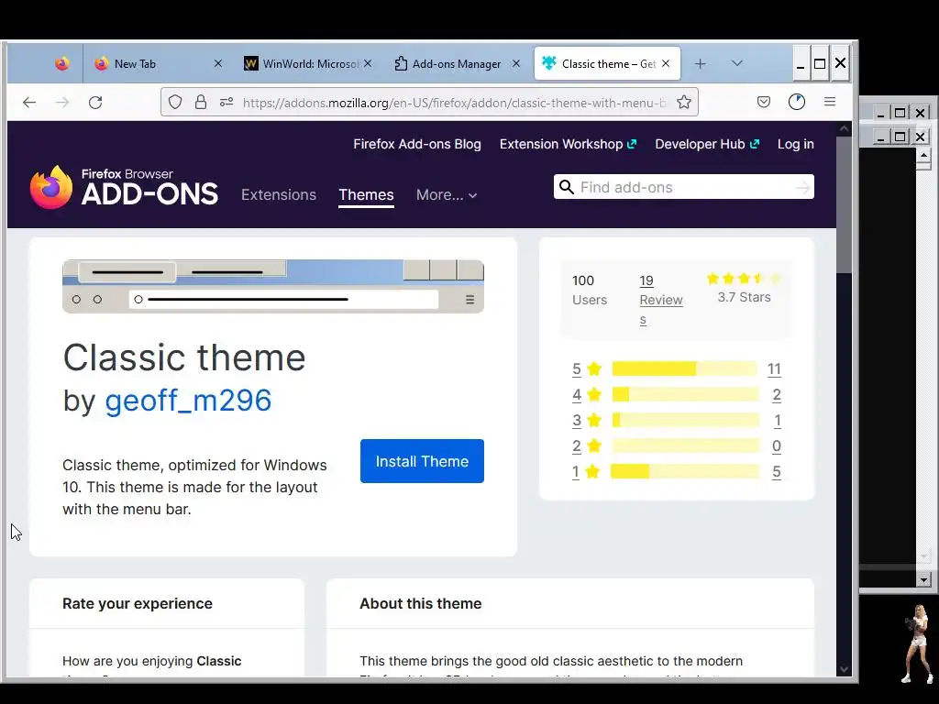The width and height of the screenshot is (939, 704).
Task: Focus the Find add-ons search field
Action: pos(684,187)
